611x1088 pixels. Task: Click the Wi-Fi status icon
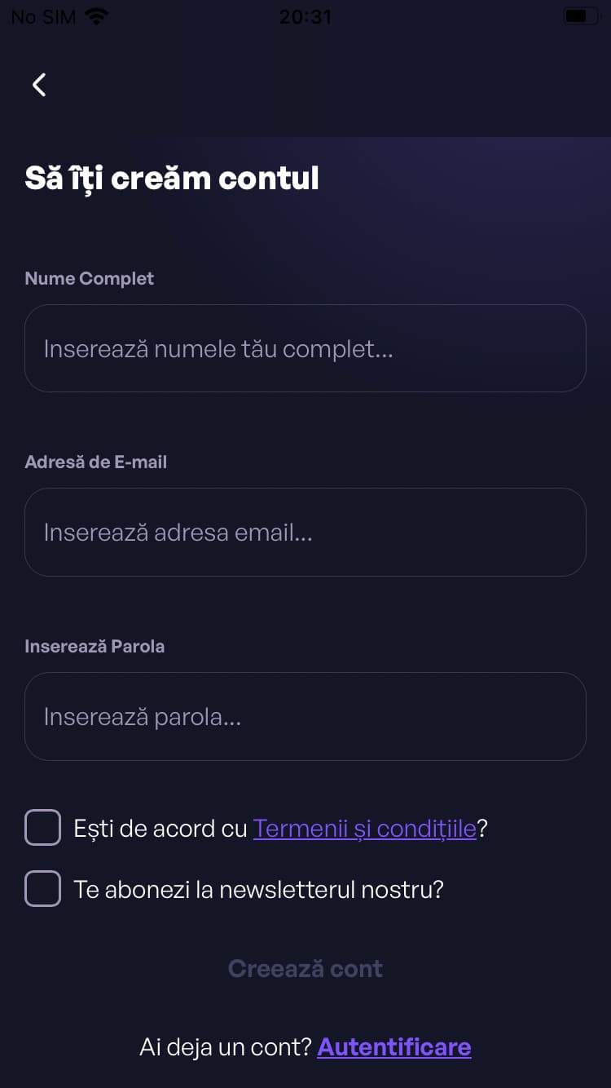pyautogui.click(x=97, y=16)
